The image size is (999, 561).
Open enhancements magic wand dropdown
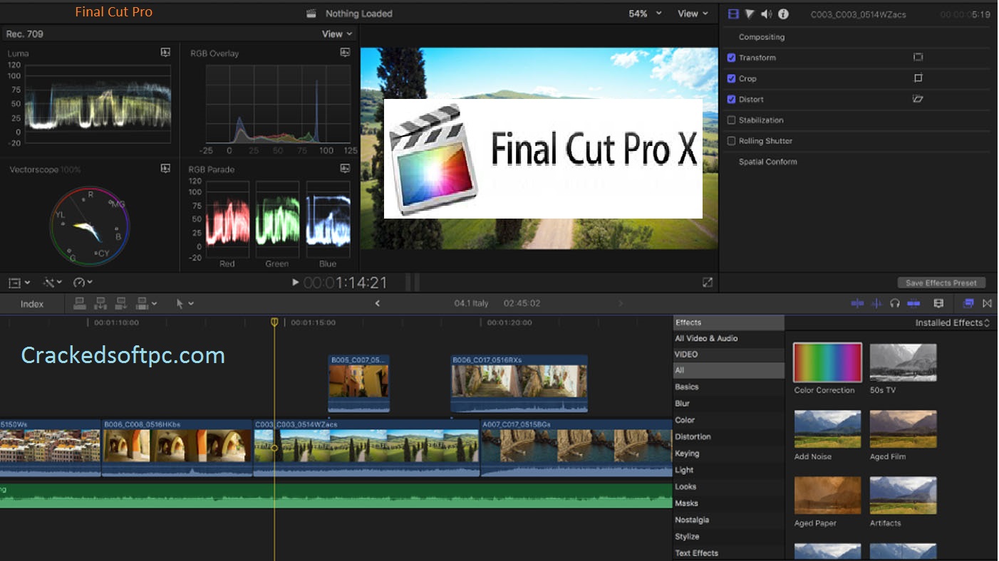coord(53,283)
